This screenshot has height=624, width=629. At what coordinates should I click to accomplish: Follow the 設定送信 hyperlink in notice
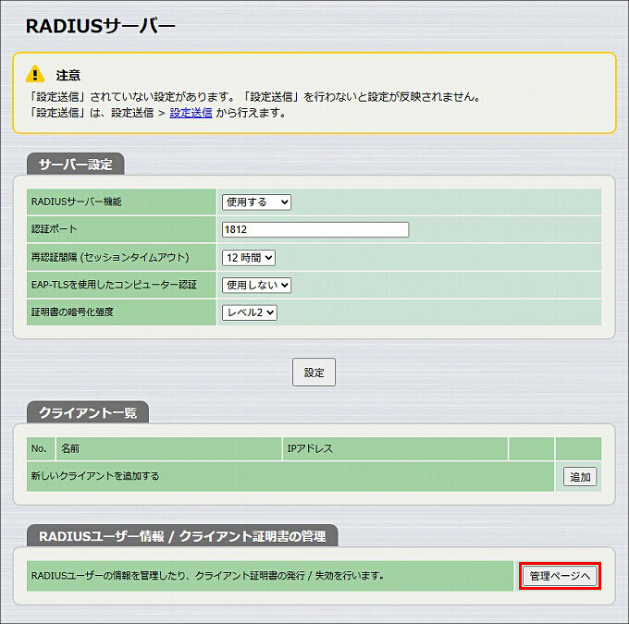191,113
